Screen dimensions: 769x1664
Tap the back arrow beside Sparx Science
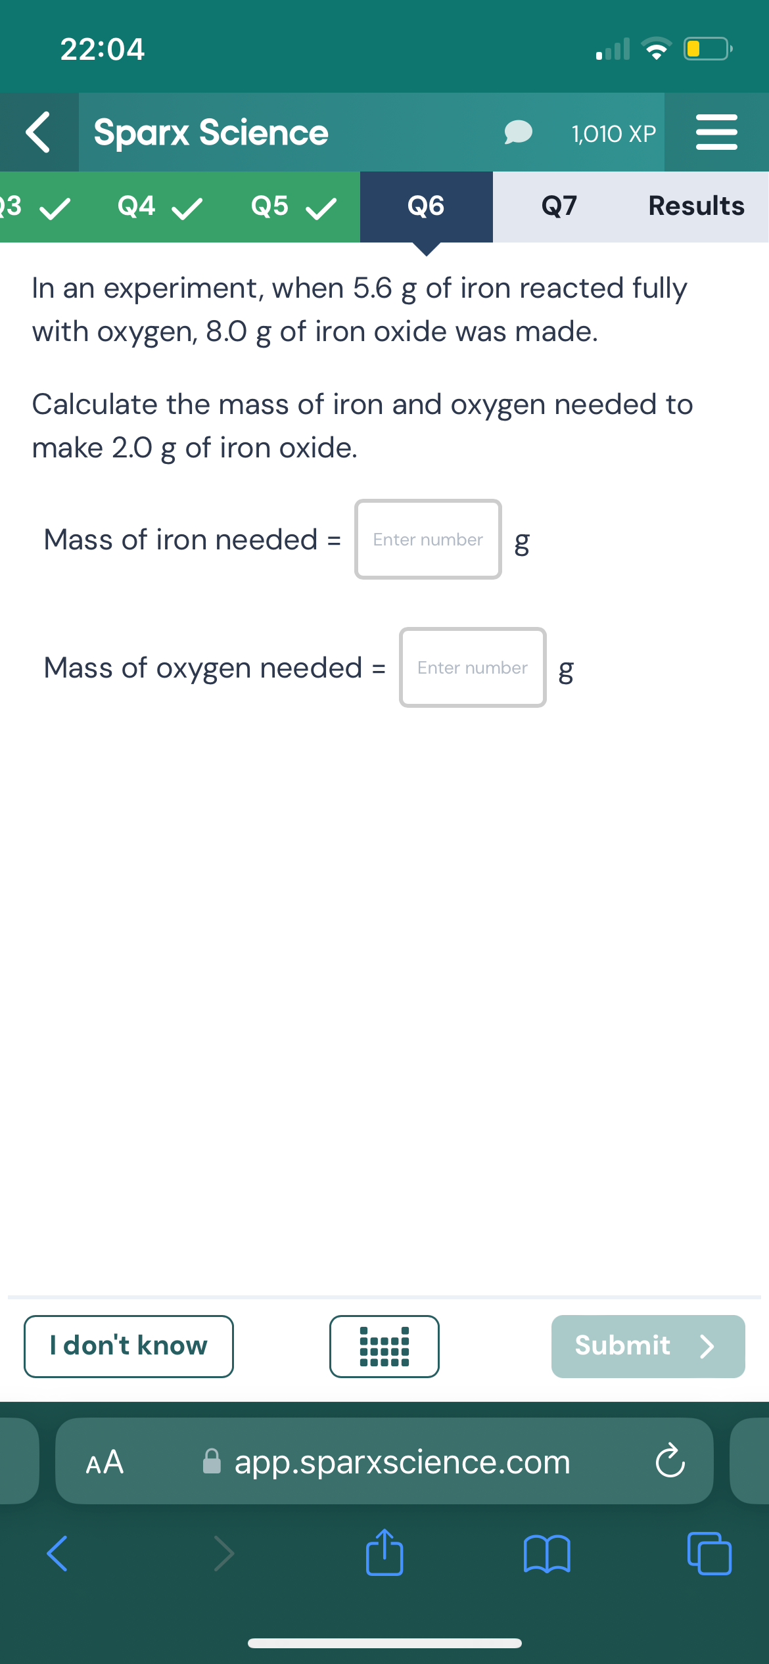point(38,132)
